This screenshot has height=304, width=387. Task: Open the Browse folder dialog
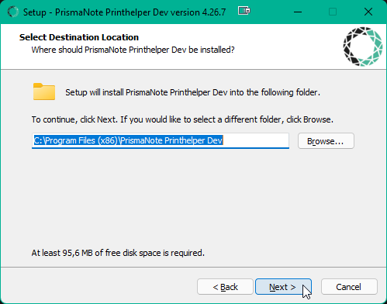(x=326, y=141)
